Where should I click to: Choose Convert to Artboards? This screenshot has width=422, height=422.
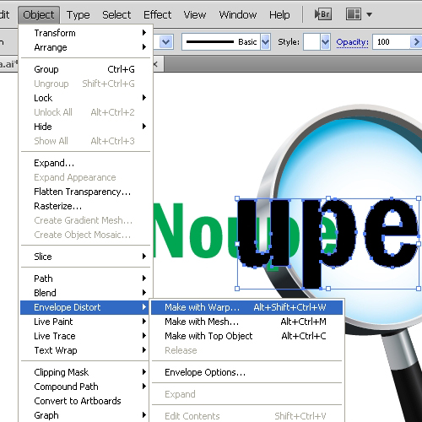click(x=84, y=401)
